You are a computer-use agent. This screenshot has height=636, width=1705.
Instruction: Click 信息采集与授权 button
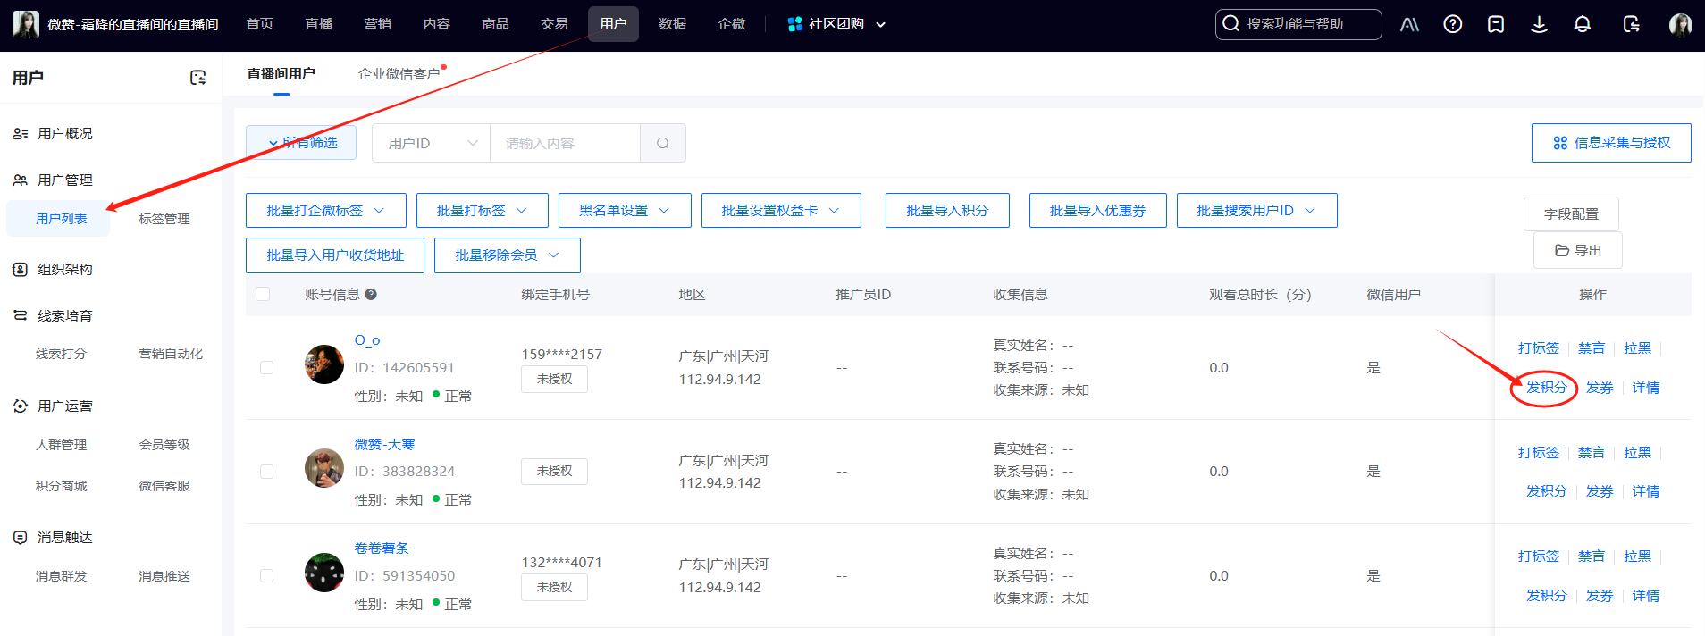[x=1611, y=143]
